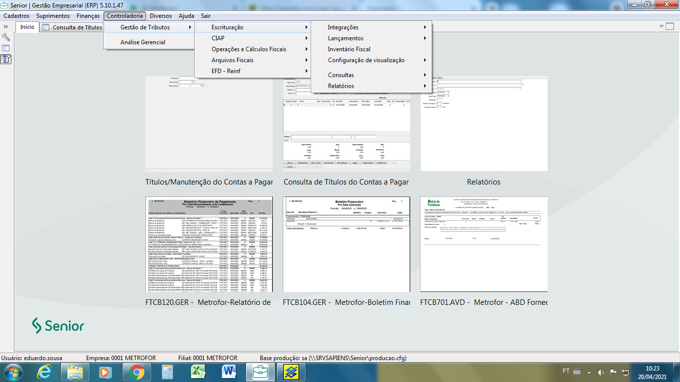Click Show desktop strip at taskbar end
This screenshot has height=382, width=680.
(x=677, y=372)
